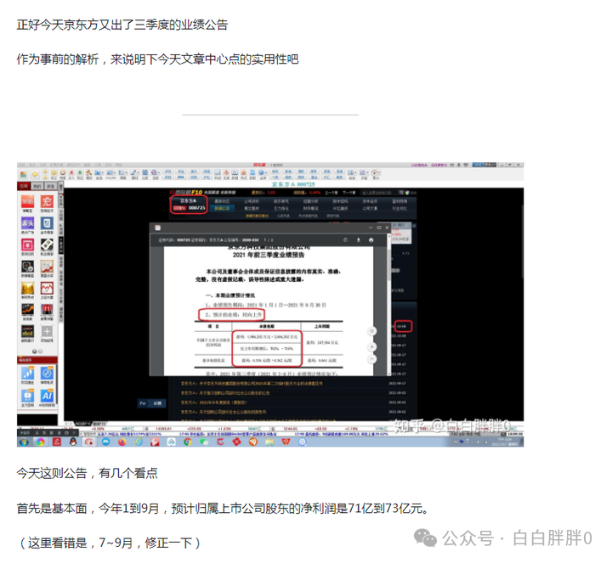Image resolution: width=612 pixels, height=563 pixels.
Task: Expand the dropdown arrow beside the toolbar house icon
Action: [x=379, y=172]
